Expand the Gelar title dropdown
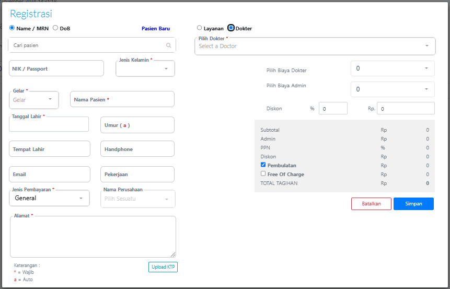450x289 pixels. pos(34,99)
